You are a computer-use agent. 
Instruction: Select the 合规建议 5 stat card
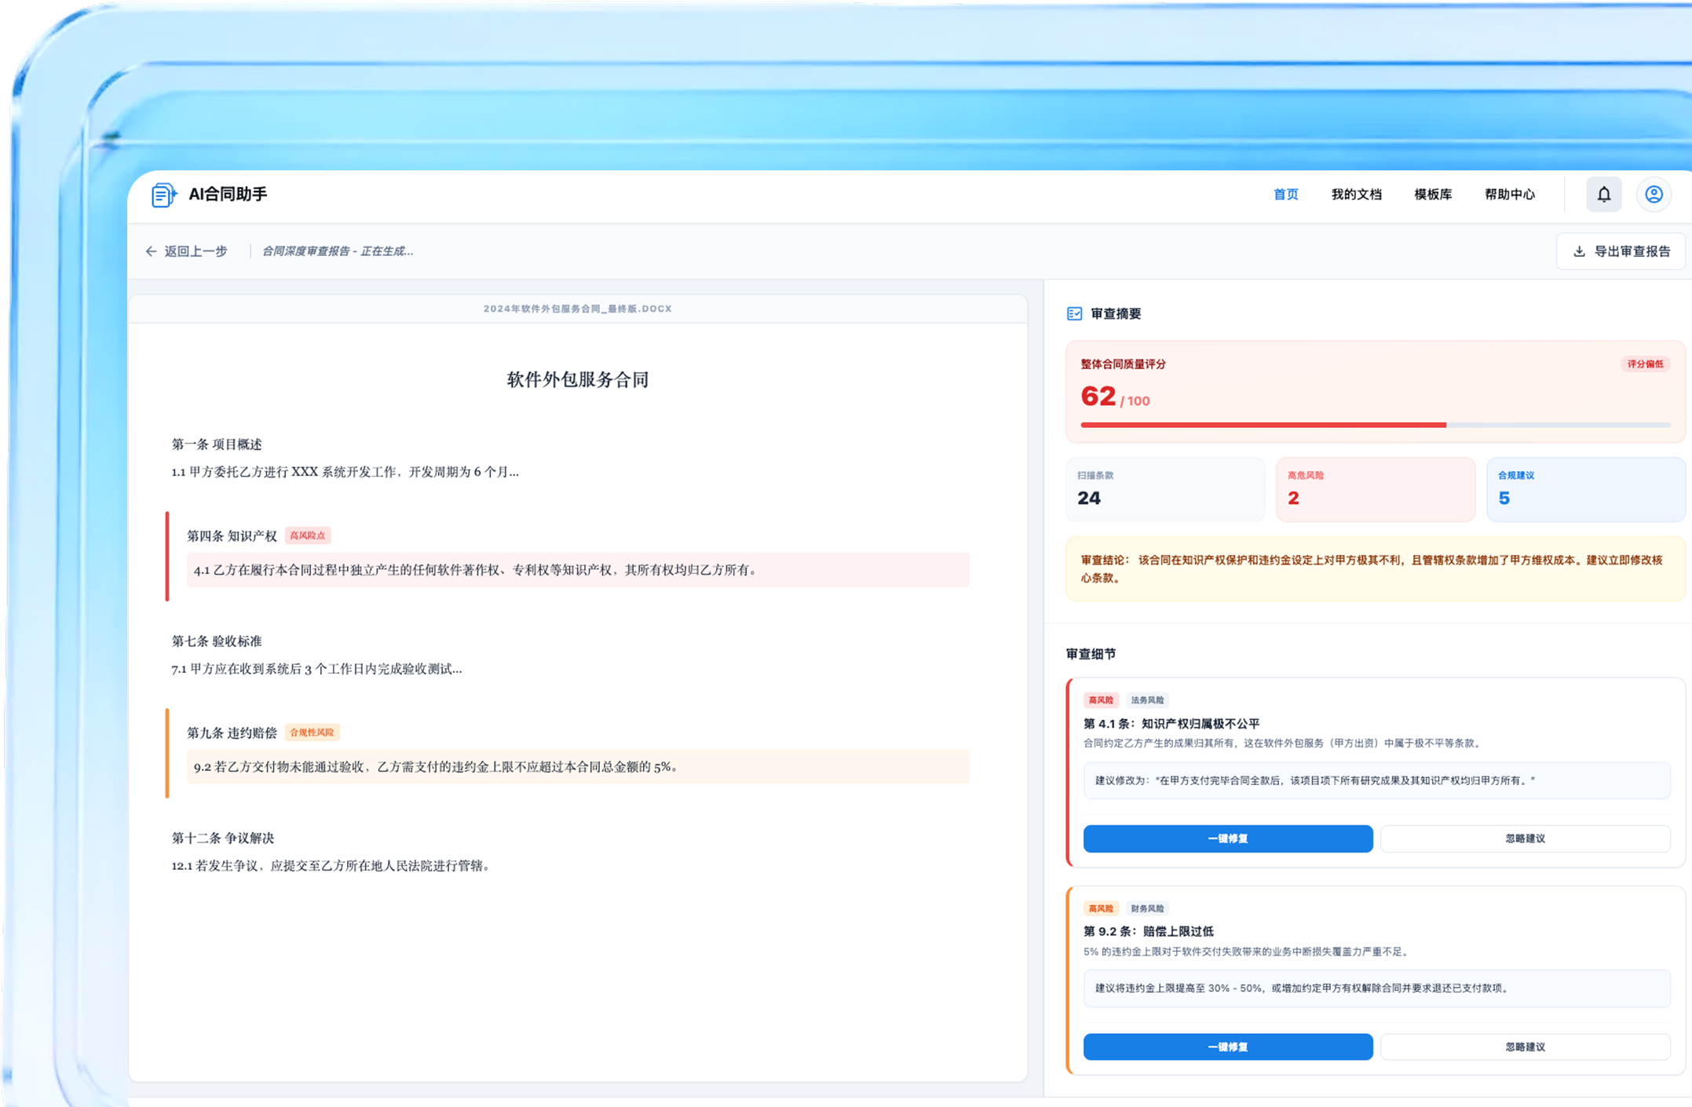click(x=1586, y=489)
